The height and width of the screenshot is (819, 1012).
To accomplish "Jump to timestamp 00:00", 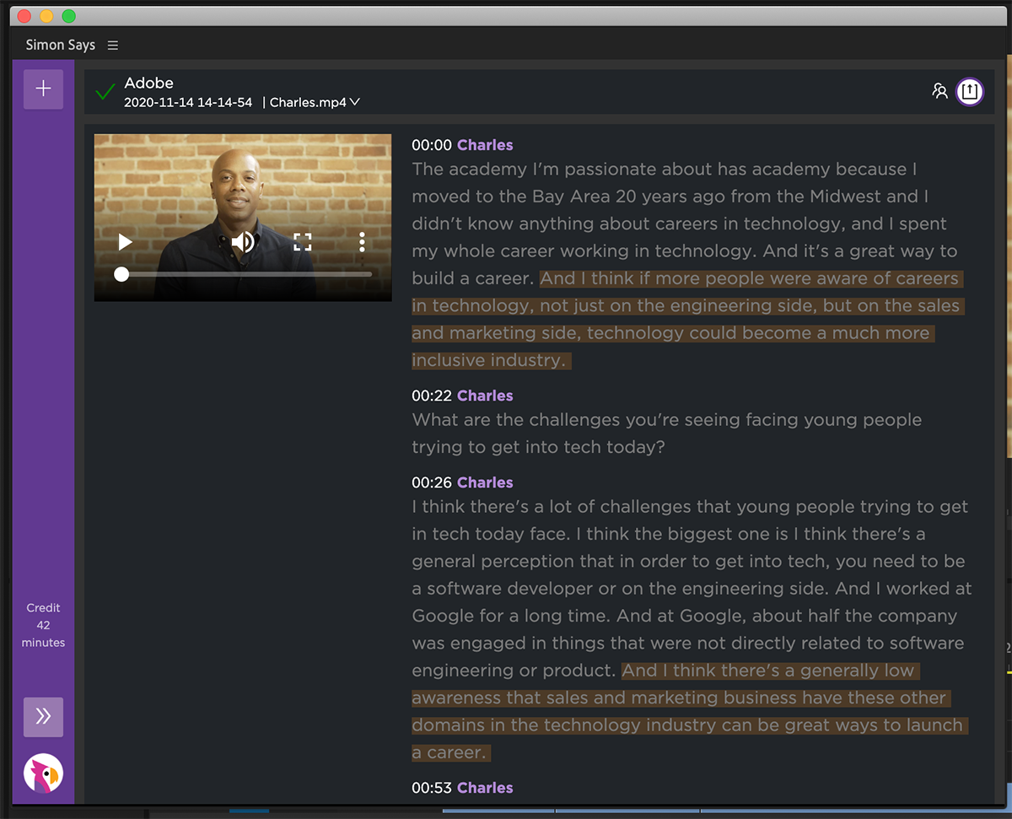I will tap(432, 145).
